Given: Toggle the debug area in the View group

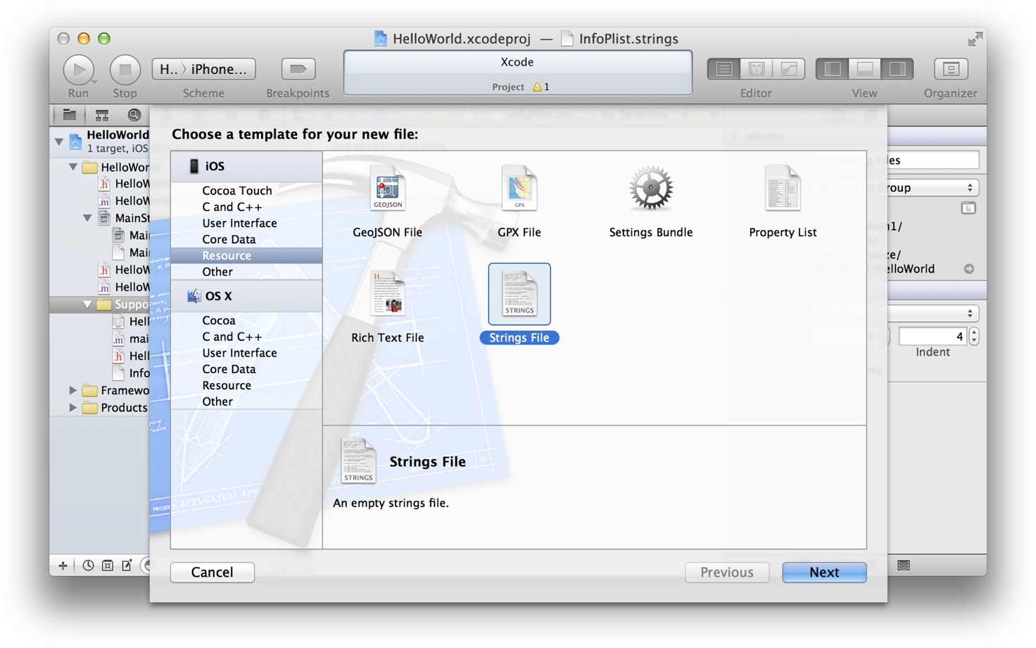Looking at the screenshot, I should click(864, 68).
